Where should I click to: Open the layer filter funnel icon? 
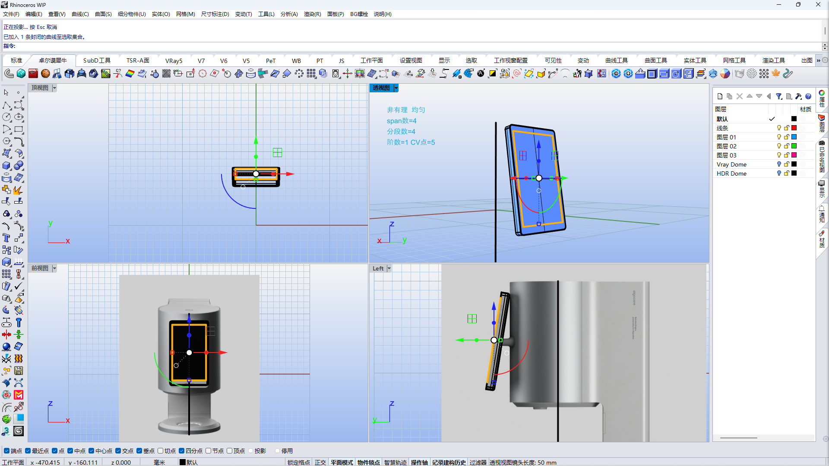click(x=778, y=96)
